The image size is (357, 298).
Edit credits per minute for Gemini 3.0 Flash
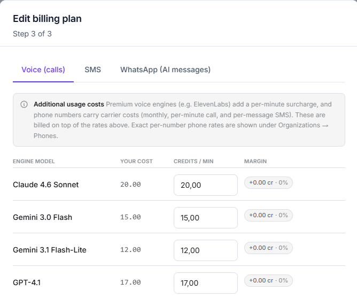[206, 218]
